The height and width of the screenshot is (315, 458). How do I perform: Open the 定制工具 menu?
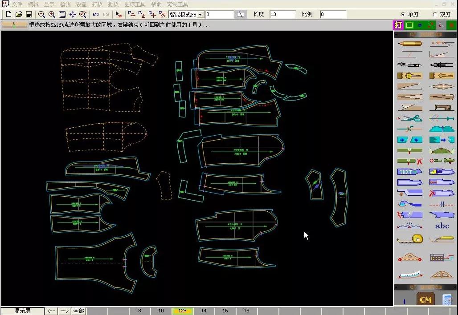click(177, 4)
